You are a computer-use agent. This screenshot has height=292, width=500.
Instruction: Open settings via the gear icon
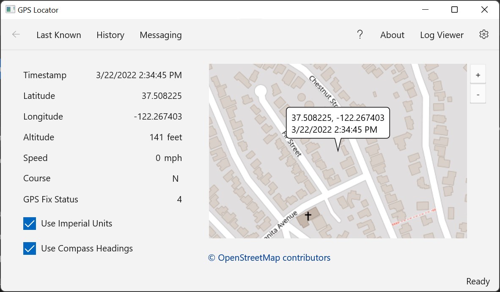point(484,35)
